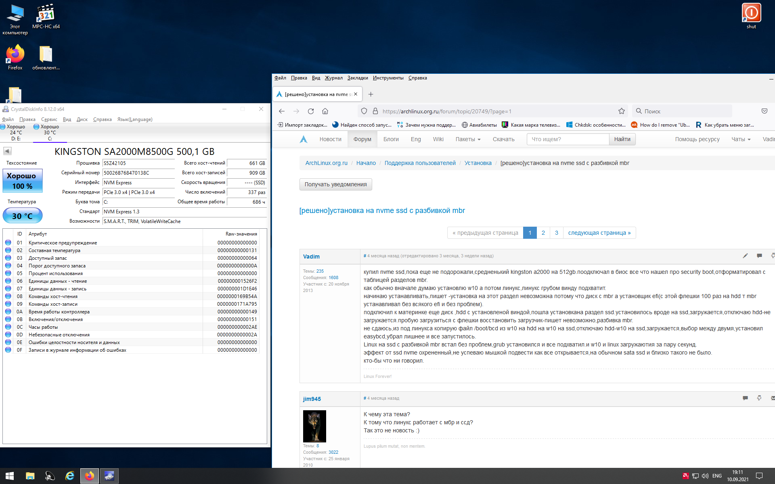This screenshot has width=775, height=484.
Task: Click reply bubble icon on jim945's post
Action: click(x=745, y=398)
